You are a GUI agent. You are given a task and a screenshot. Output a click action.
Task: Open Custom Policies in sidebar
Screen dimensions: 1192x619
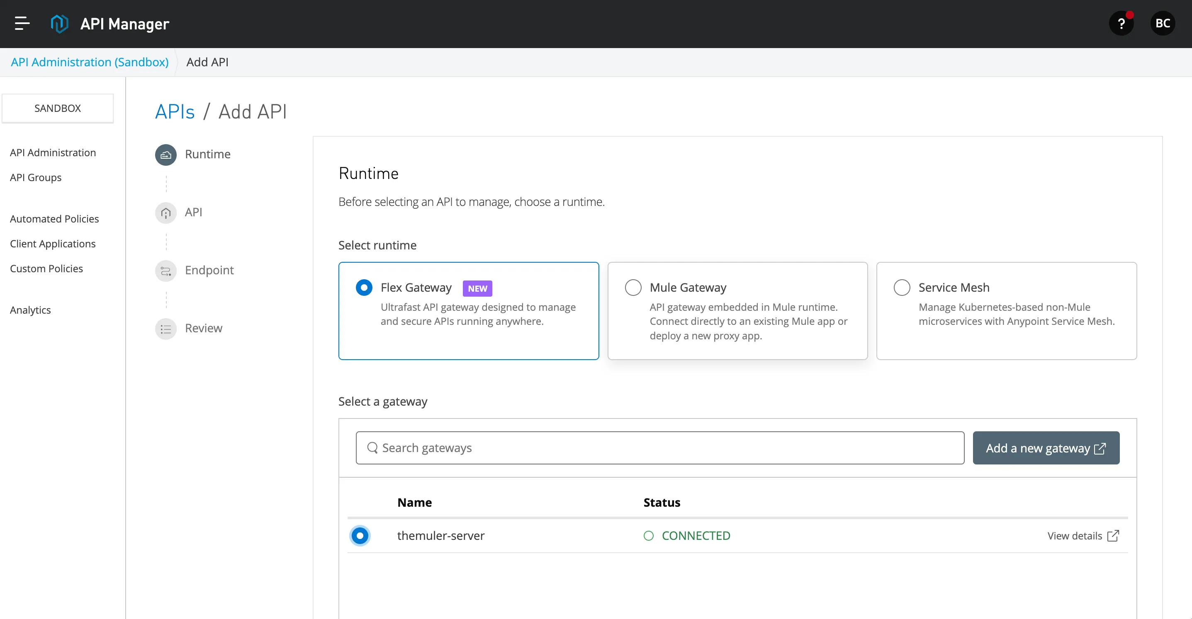click(46, 268)
